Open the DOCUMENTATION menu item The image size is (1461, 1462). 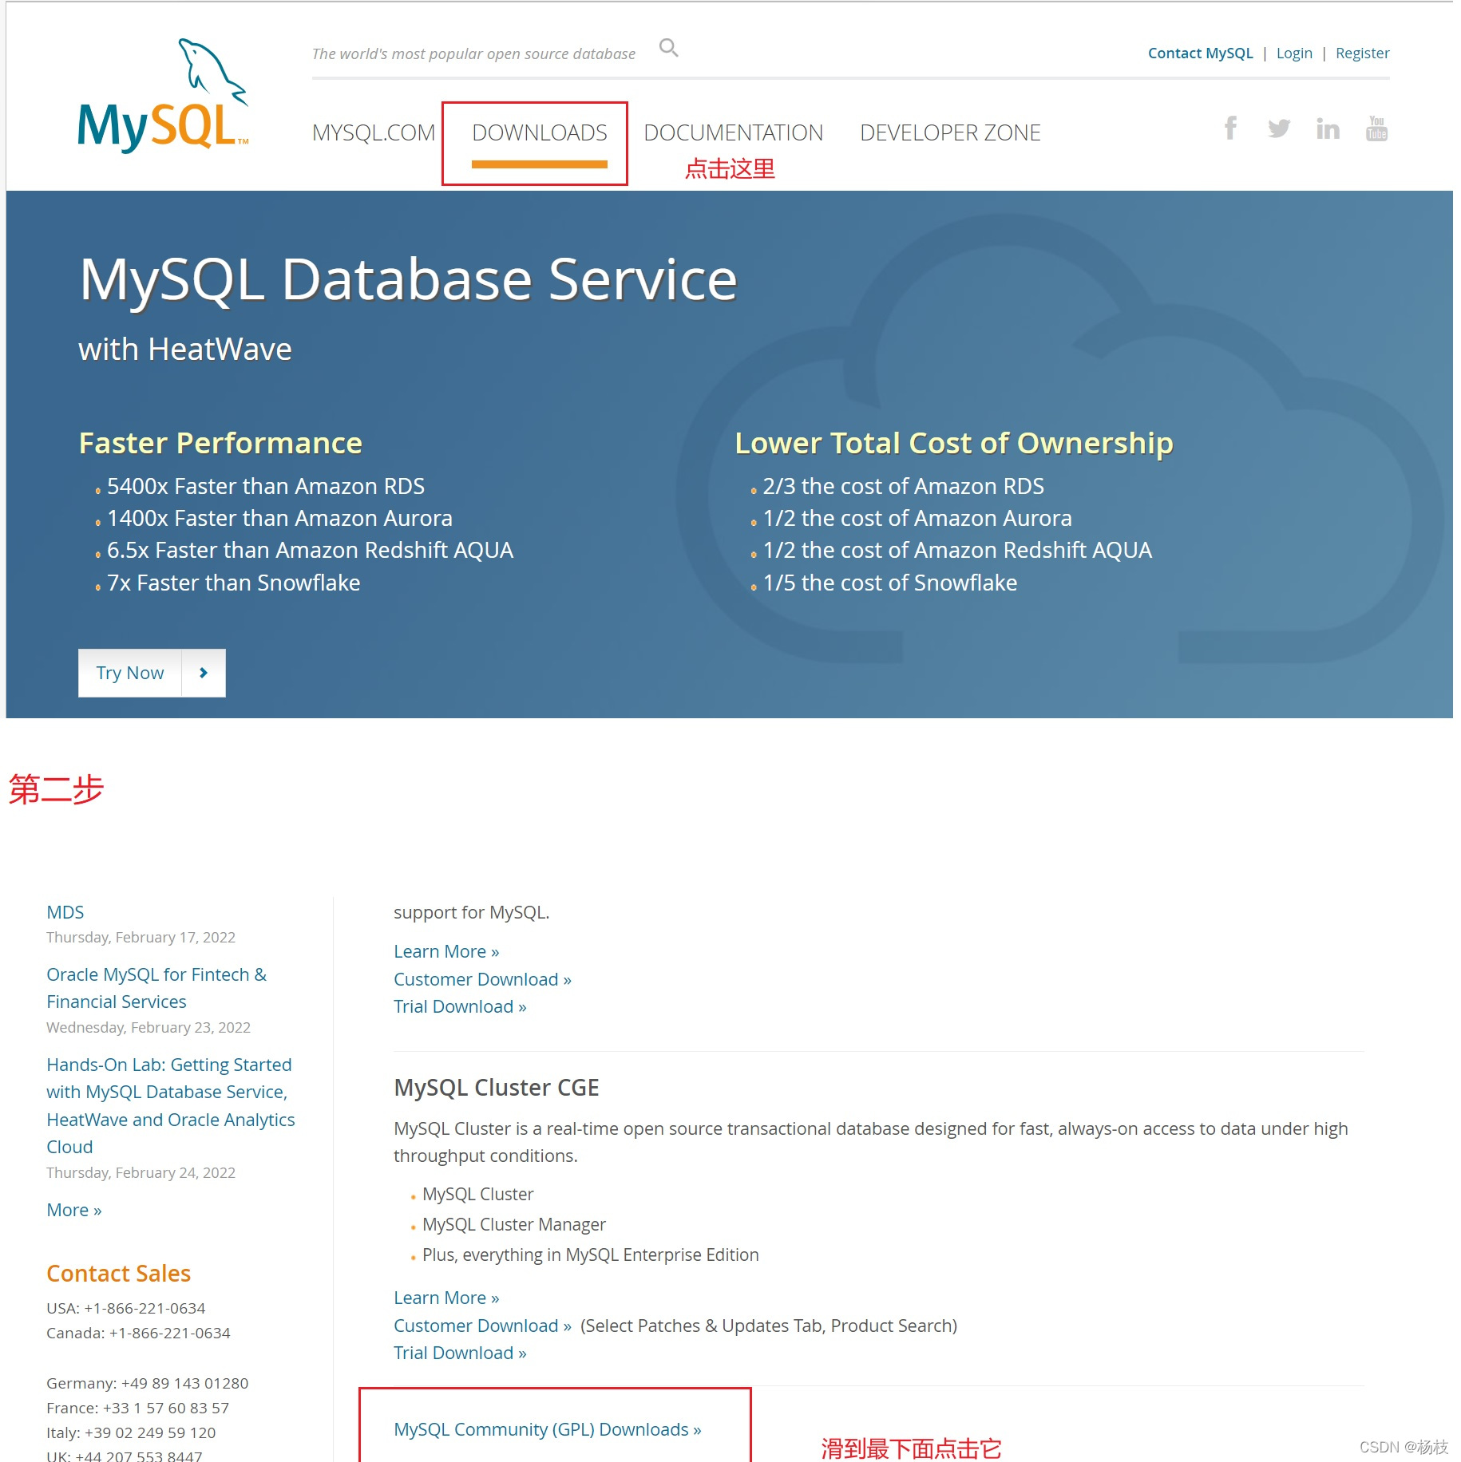pos(733,132)
